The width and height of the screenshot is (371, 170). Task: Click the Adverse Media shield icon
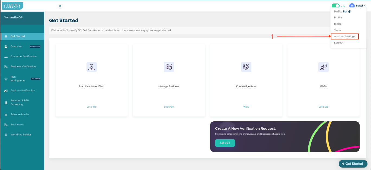coord(6,115)
